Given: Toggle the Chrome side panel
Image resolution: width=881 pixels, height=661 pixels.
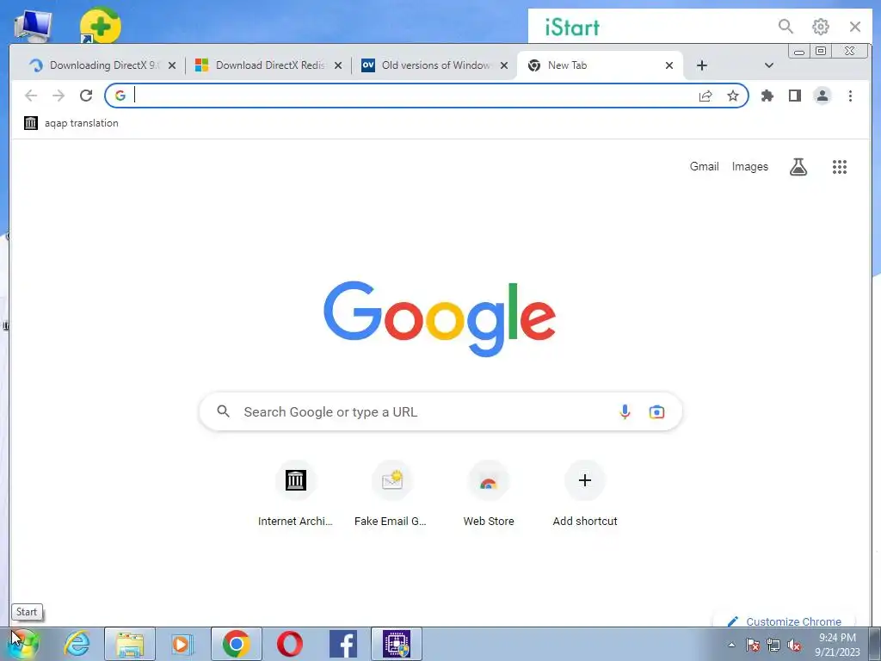Looking at the screenshot, I should point(794,96).
